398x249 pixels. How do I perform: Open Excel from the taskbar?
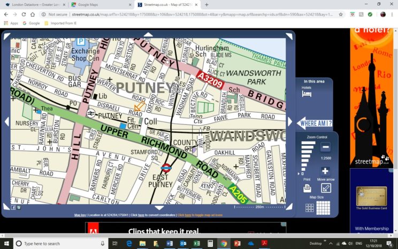(x=197, y=244)
